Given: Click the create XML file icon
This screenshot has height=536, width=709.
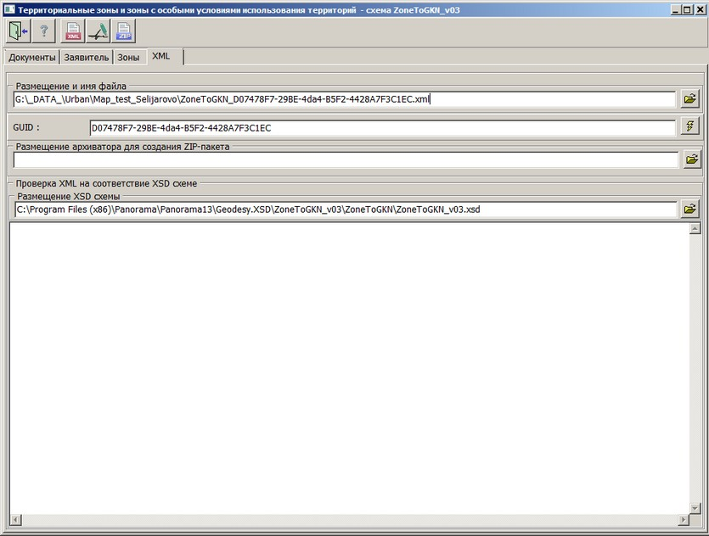Looking at the screenshot, I should (74, 31).
